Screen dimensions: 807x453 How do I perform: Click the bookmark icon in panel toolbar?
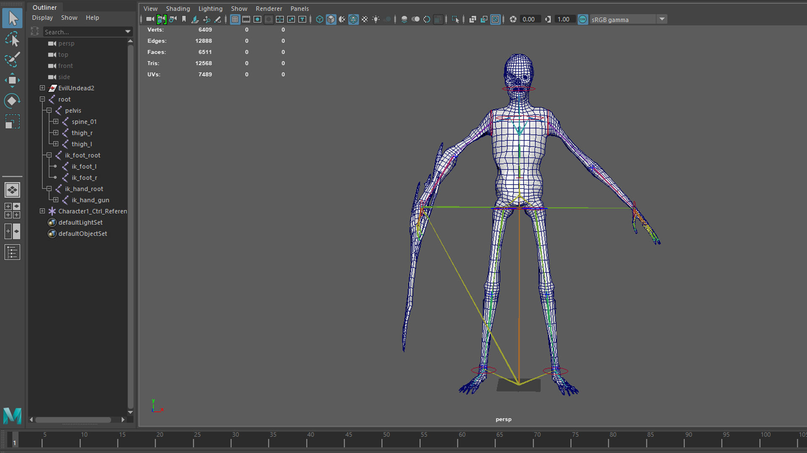pos(184,19)
